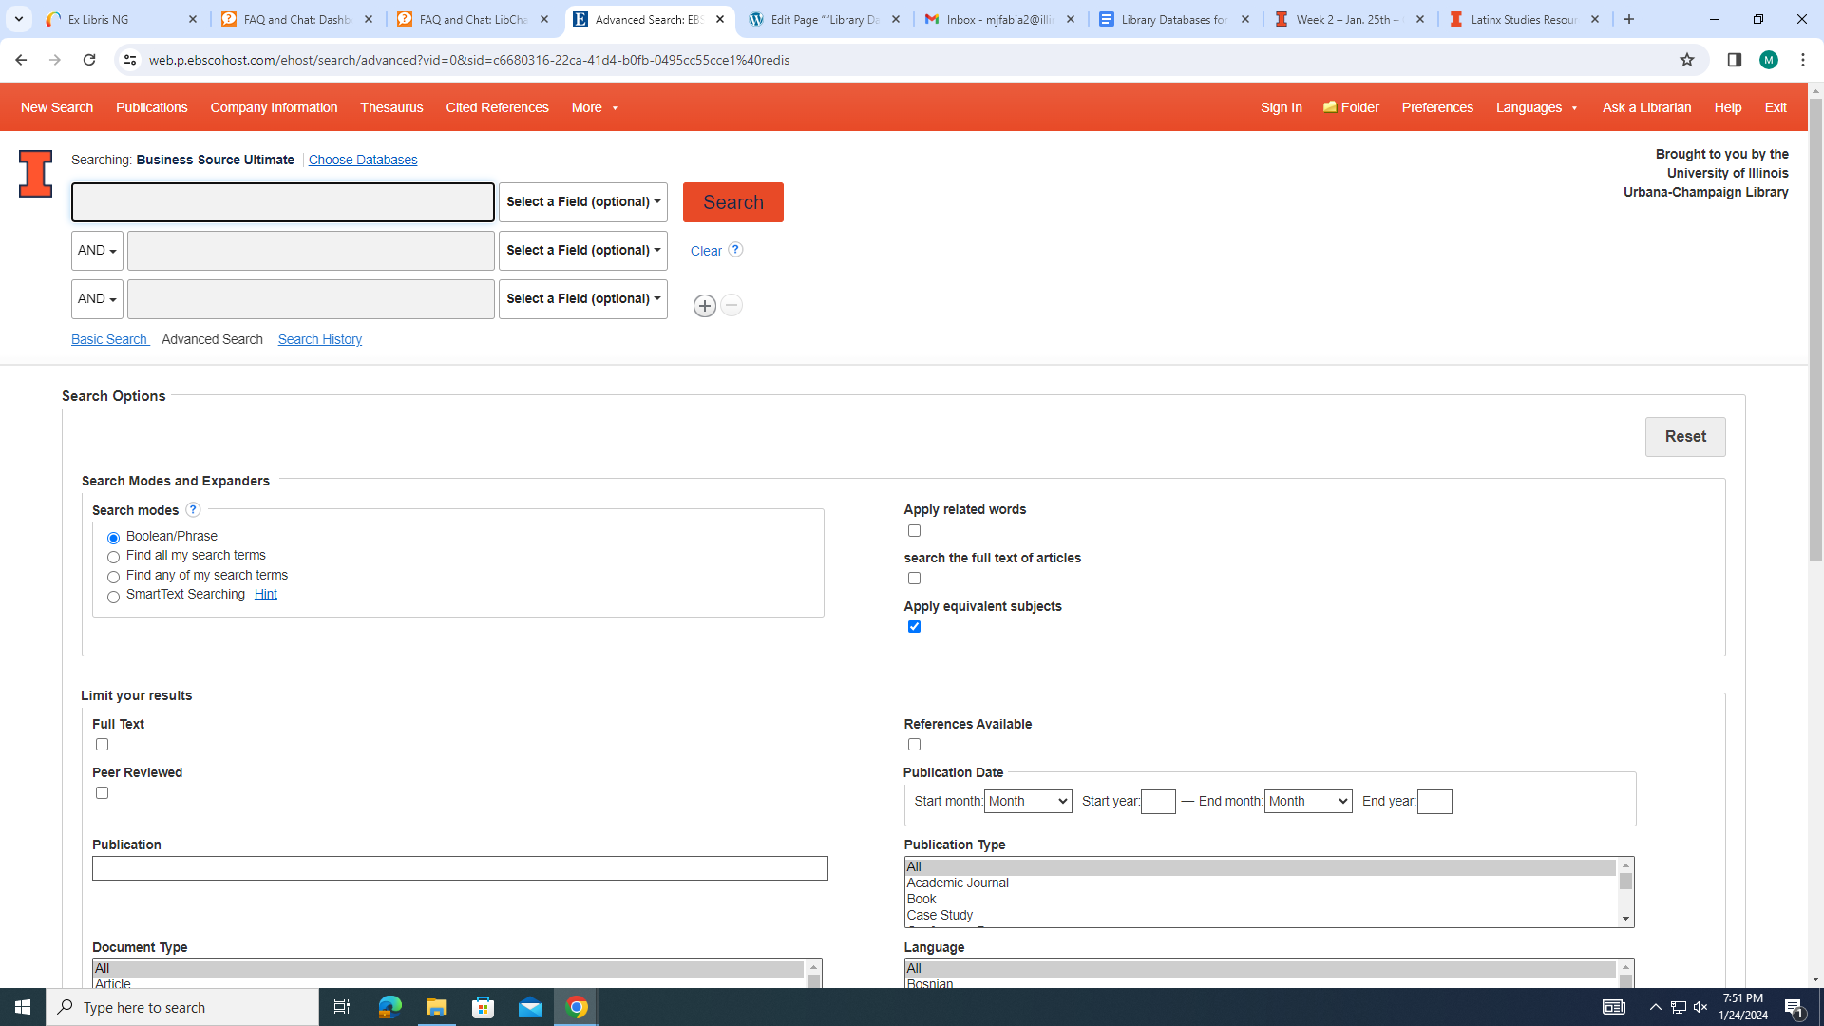Screen dimensions: 1824x1026
Task: Enable the Peer Reviewed checkbox
Action: coord(102,793)
